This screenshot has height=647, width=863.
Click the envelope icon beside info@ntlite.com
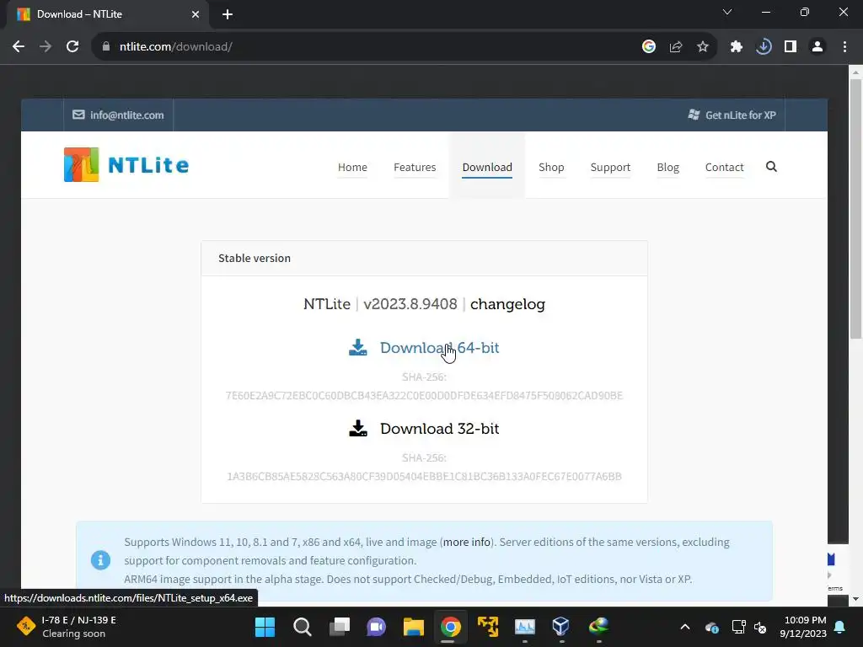pyautogui.click(x=78, y=115)
